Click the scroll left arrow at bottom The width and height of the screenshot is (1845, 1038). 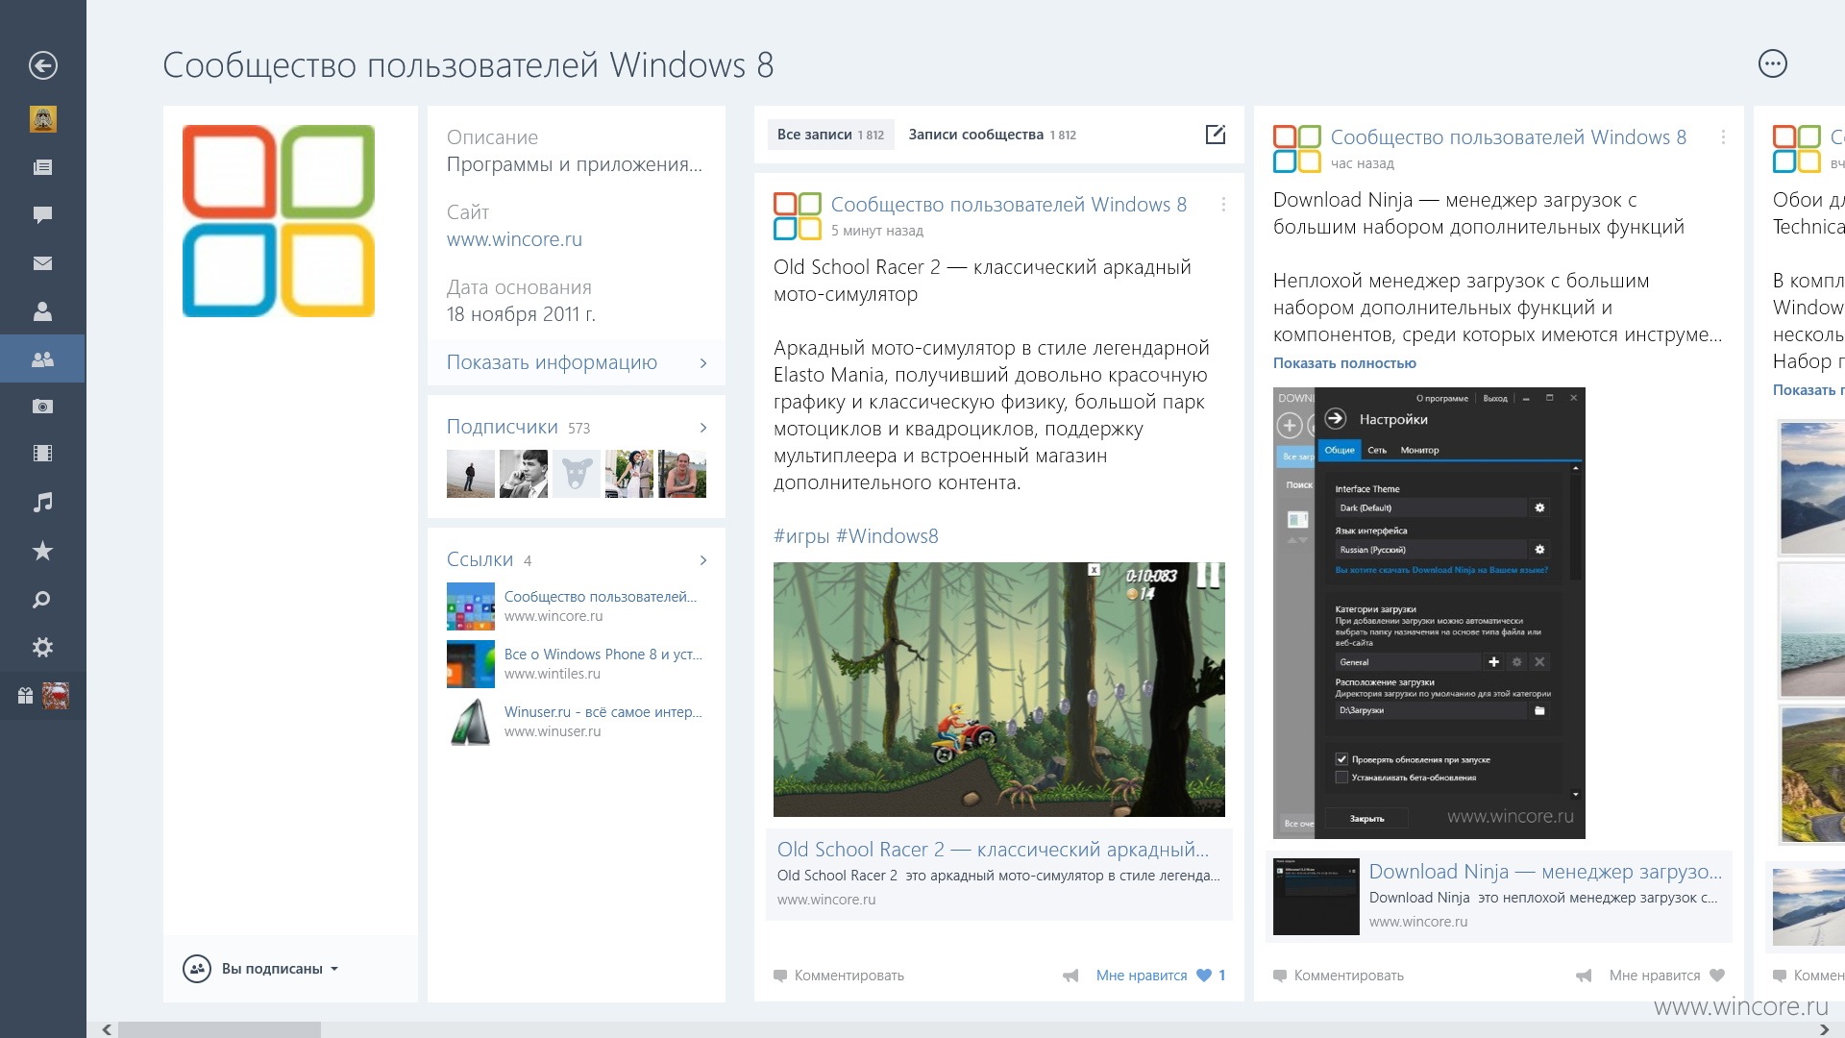click(x=106, y=1029)
